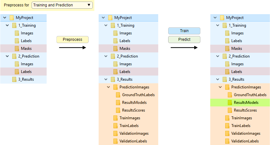Collapse MyProject in the leftmost tree
The image size is (270, 145).
point(5,18)
